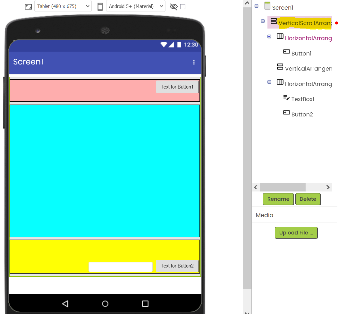Click the screen size icon beside Tablet dropdown
The width and height of the screenshot is (338, 314).
[x=28, y=7]
